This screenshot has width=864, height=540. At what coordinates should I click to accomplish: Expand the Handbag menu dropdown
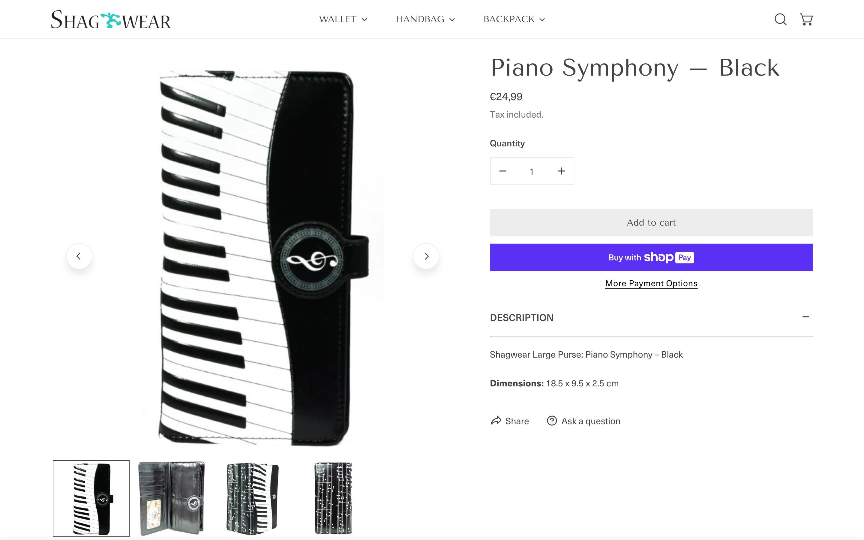425,19
